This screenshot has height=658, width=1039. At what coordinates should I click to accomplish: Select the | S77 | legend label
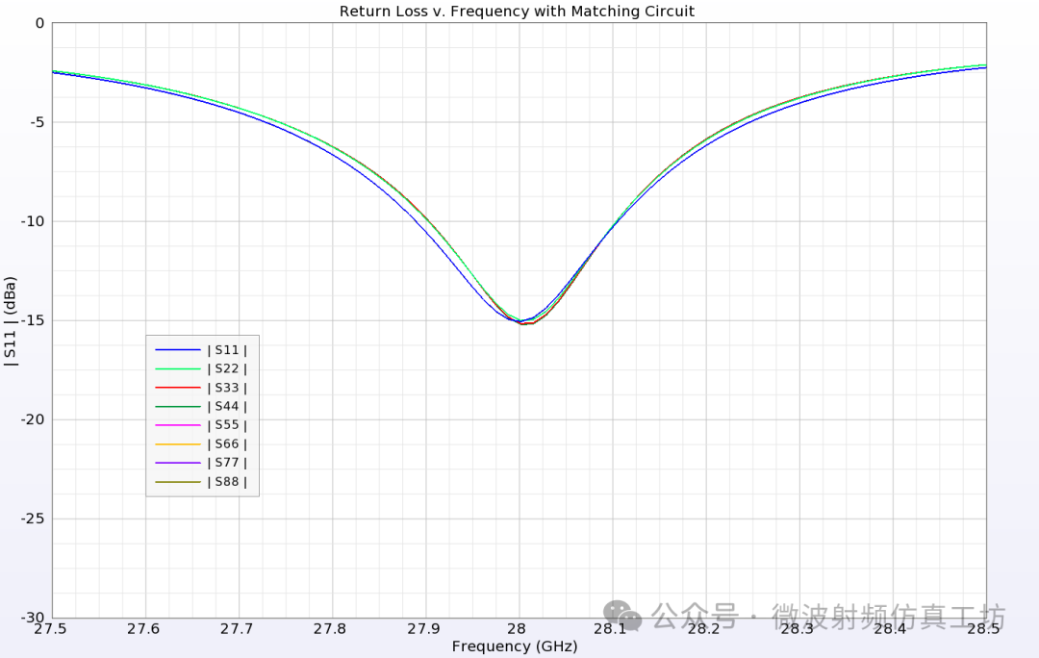coord(227,463)
